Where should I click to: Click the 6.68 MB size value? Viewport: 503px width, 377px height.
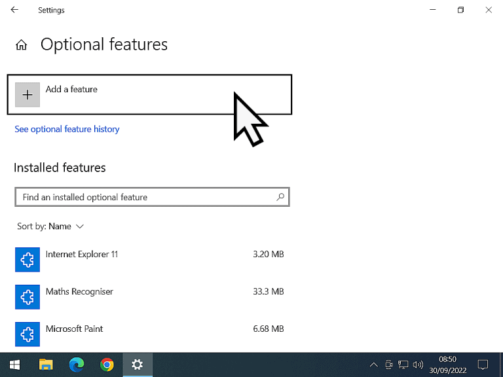269,329
